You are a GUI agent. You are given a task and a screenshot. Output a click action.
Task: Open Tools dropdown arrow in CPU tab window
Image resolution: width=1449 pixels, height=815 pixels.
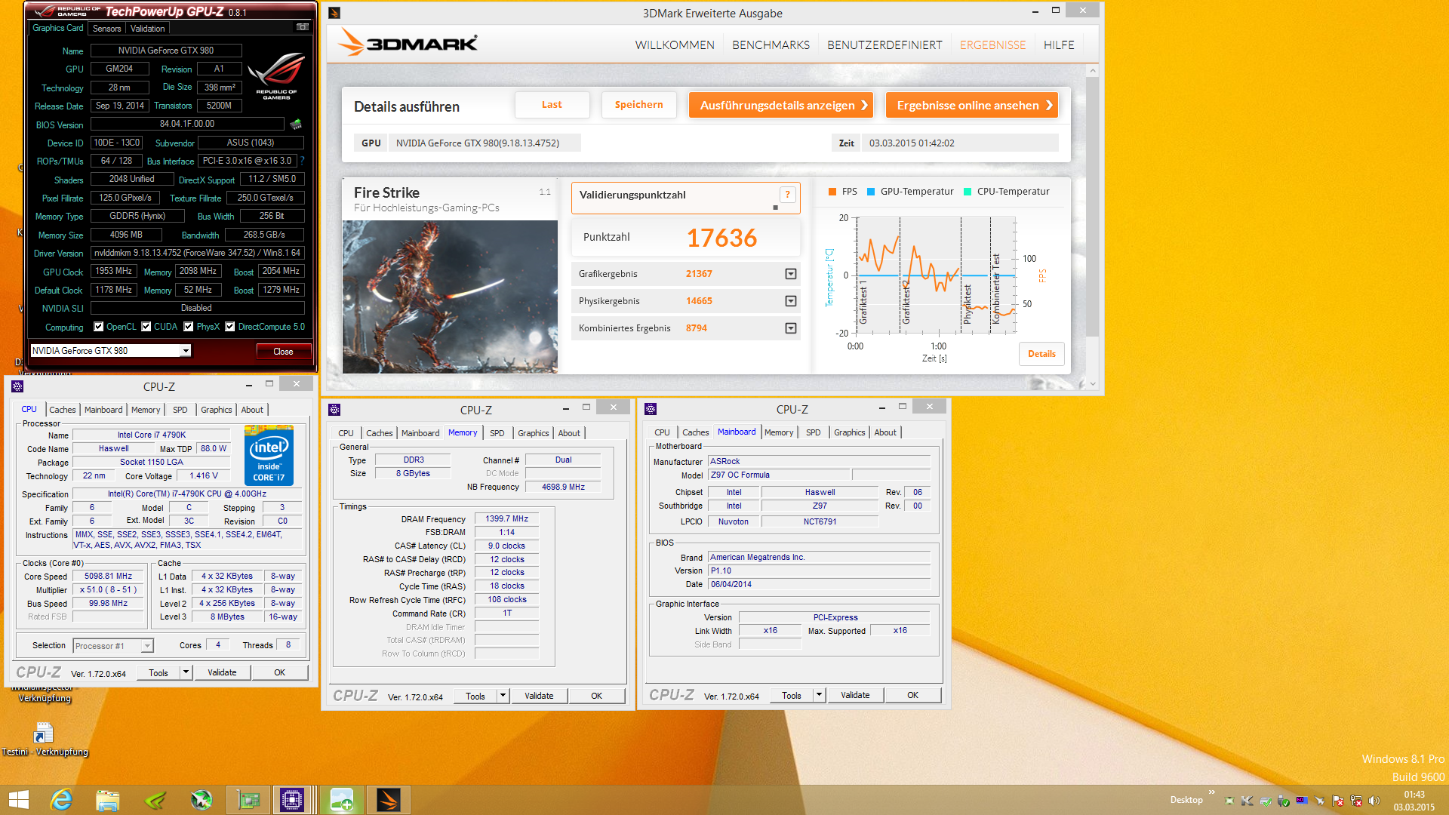pyautogui.click(x=186, y=672)
